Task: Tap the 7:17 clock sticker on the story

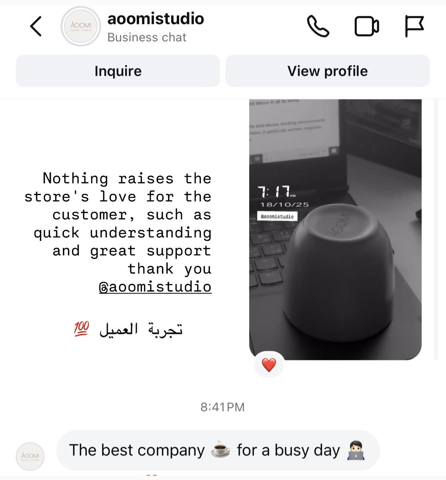Action: pyautogui.click(x=276, y=192)
